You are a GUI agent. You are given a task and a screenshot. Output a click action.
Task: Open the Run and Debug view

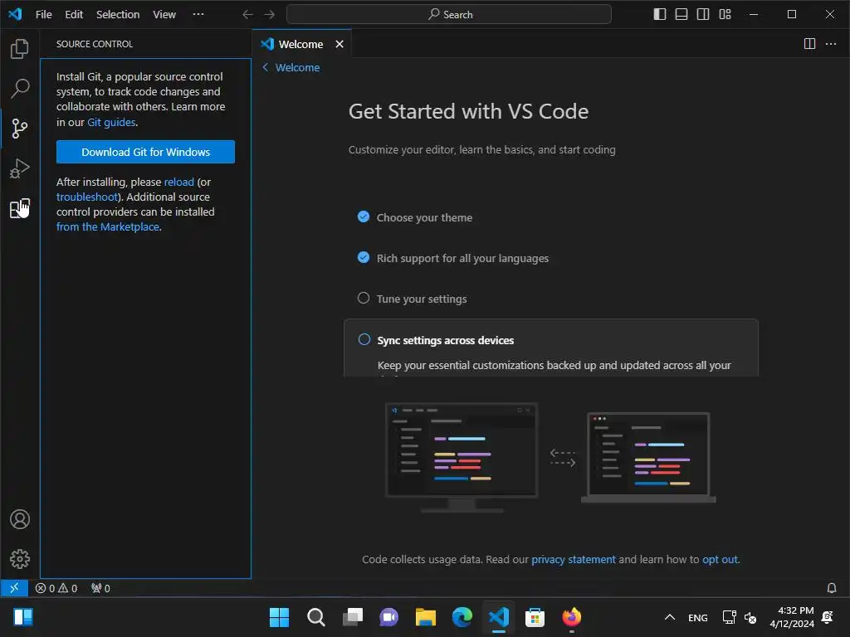coord(20,168)
